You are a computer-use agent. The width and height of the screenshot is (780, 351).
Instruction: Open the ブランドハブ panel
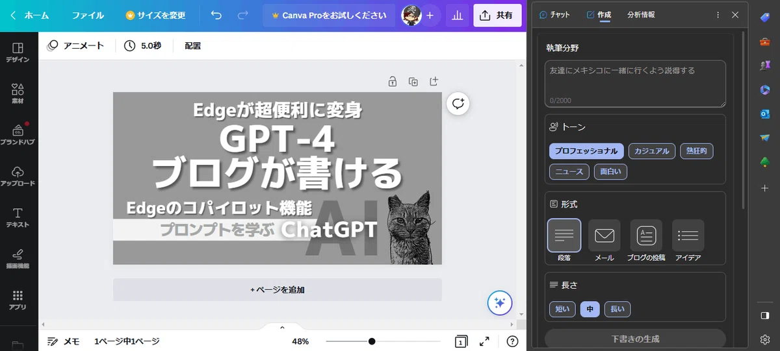[x=18, y=134]
